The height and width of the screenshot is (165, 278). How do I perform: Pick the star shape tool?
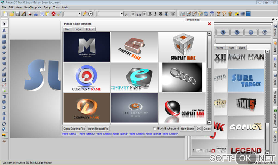4,53
